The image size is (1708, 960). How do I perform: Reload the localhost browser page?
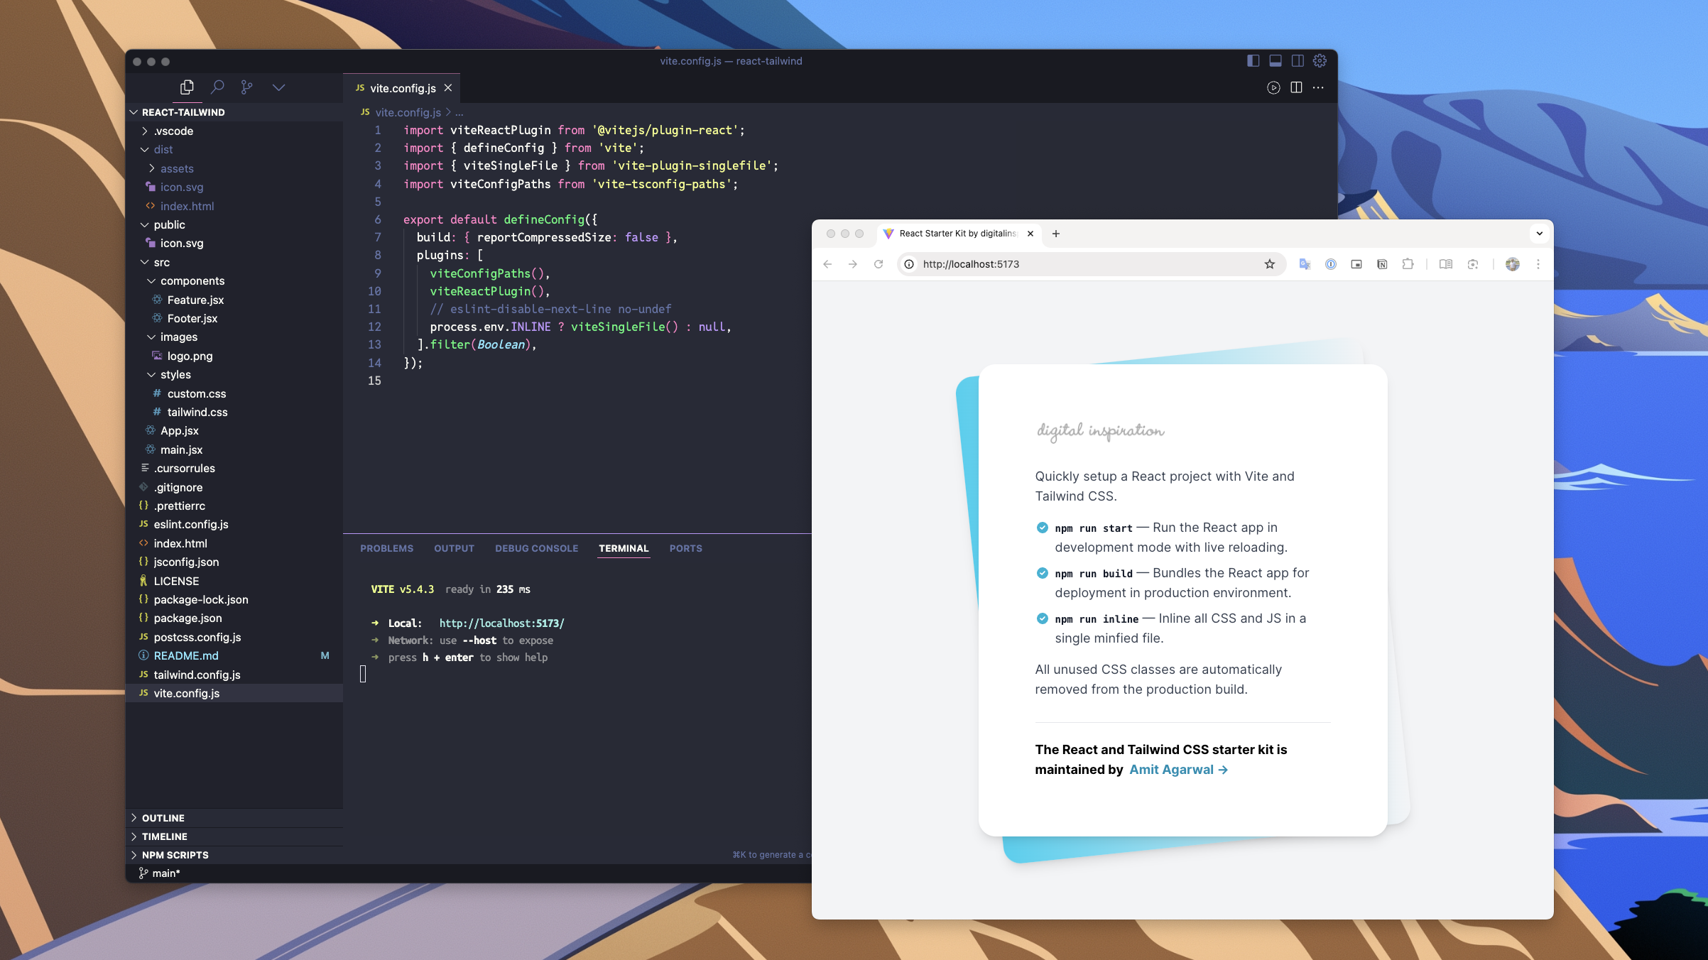tap(879, 264)
